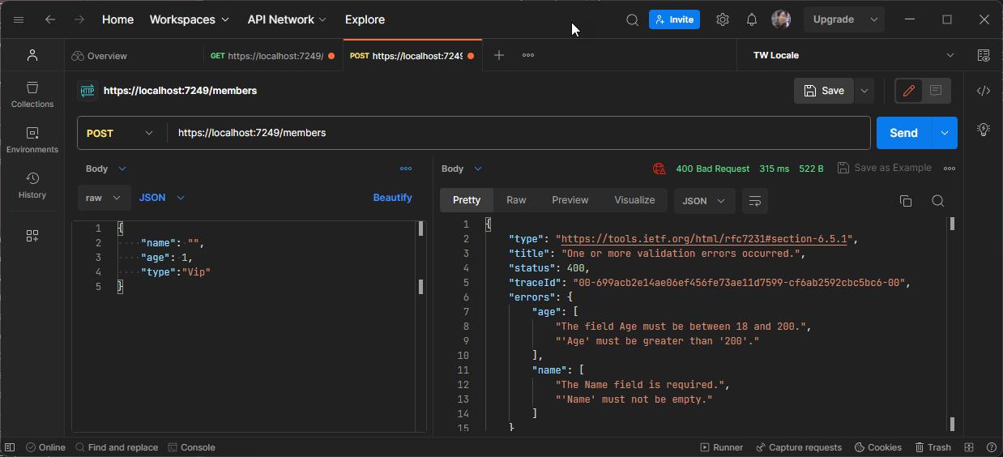This screenshot has width=1003, height=457.
Task: Switch to the Raw response view
Action: click(x=516, y=200)
